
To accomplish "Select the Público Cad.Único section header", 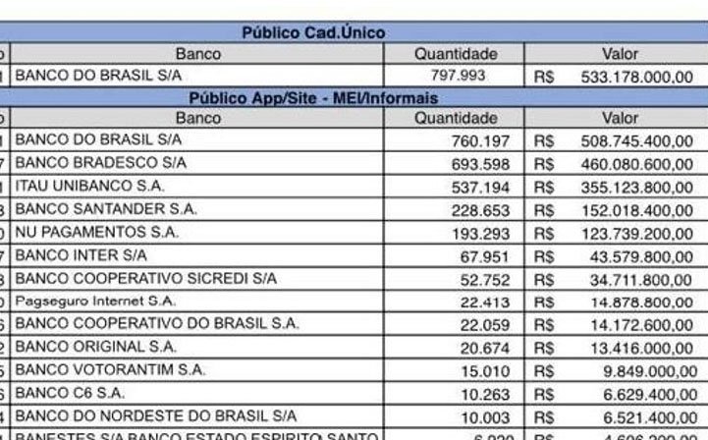I will 354,32.
